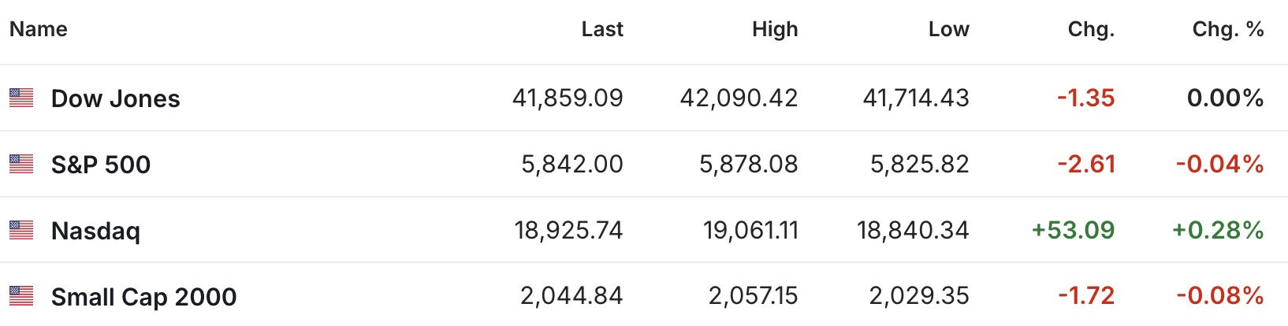Sort table by the Chg. % column header
Image resolution: width=1288 pixels, height=326 pixels.
coord(1228,29)
